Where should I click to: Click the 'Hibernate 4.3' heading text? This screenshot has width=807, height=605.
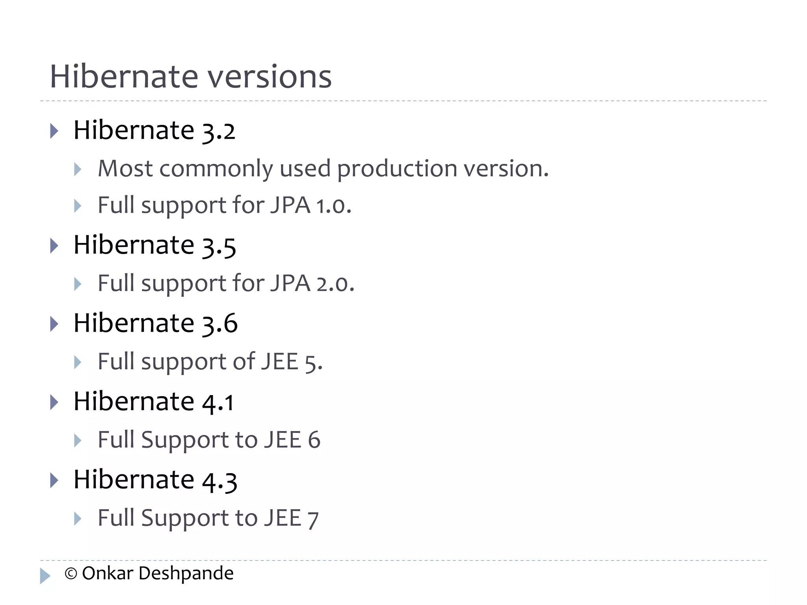tap(155, 479)
